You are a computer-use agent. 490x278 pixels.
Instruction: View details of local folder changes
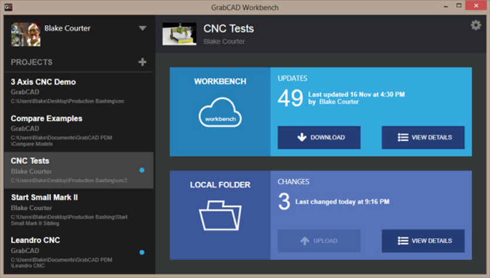tap(423, 241)
